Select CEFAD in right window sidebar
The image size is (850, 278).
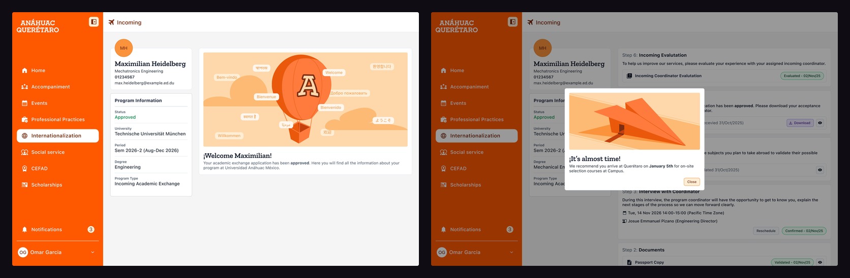click(476, 168)
